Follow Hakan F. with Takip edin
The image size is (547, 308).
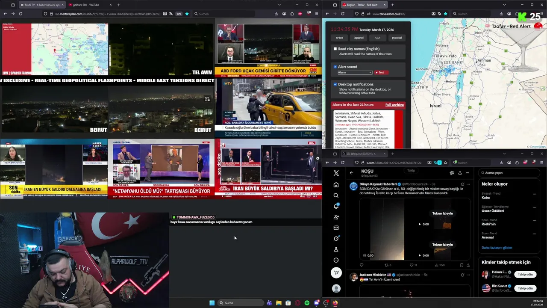[x=525, y=274]
